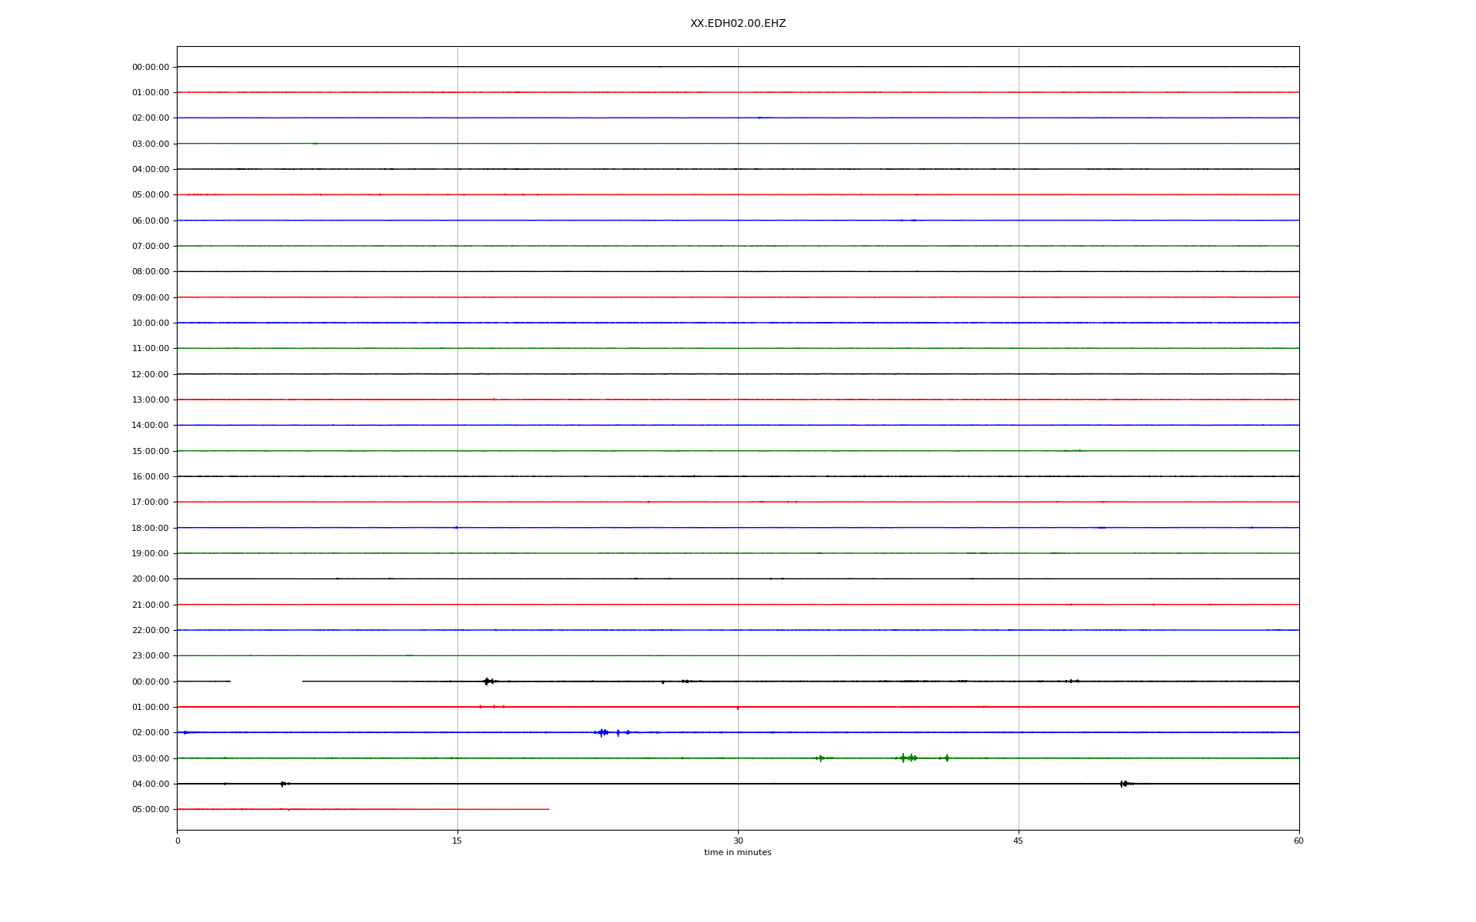This screenshot has height=922, width=1476.
Task: Click the x-axis tick label 30
Action: click(x=738, y=841)
